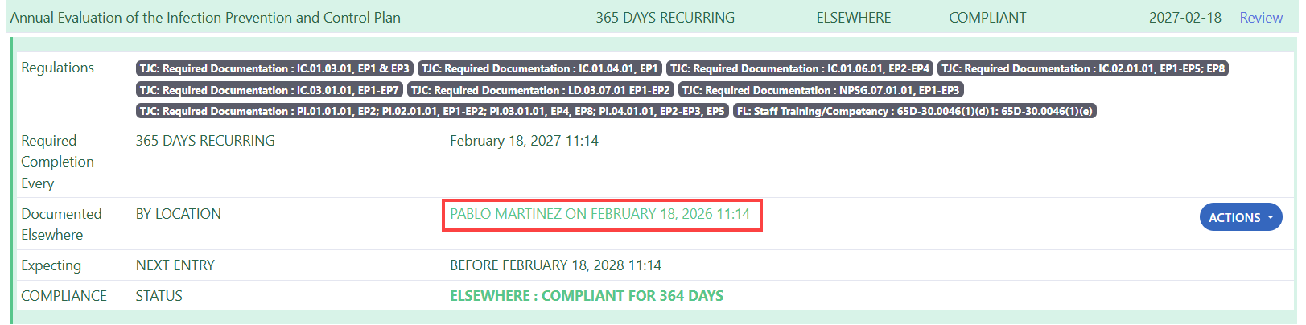Click the ELSEWHERE label in the header row

pyautogui.click(x=853, y=18)
